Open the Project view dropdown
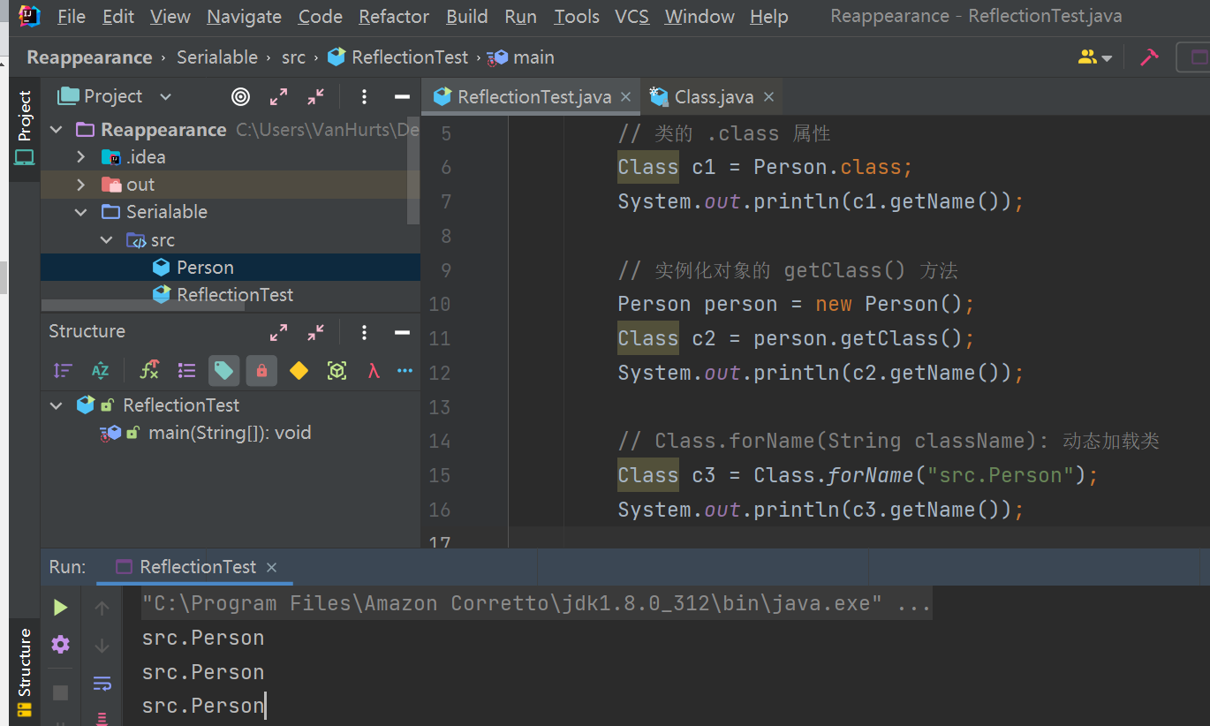This screenshot has width=1210, height=726. 165,96
